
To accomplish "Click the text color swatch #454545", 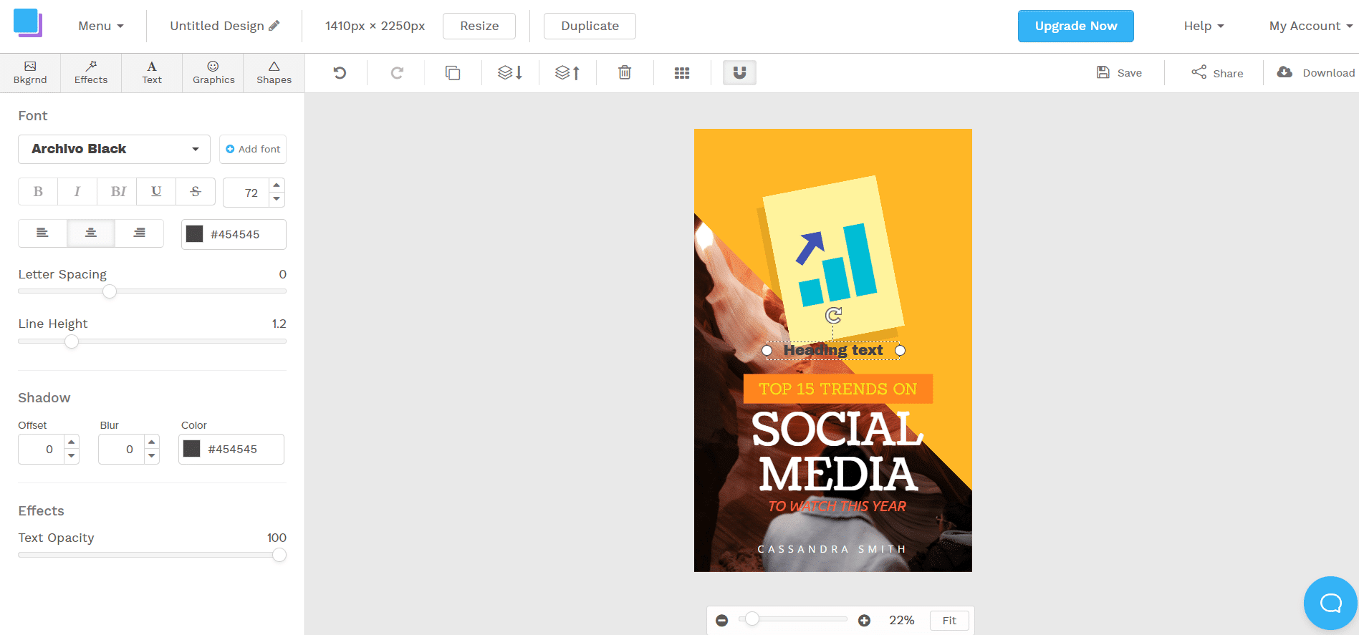I will click(195, 234).
